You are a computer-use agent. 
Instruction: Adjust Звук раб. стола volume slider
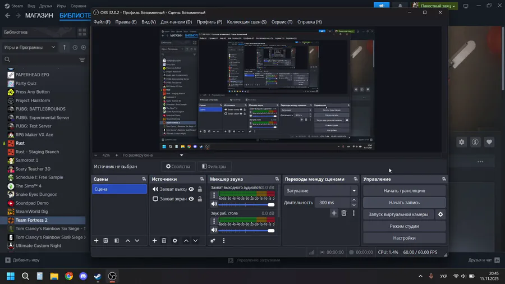click(246, 231)
